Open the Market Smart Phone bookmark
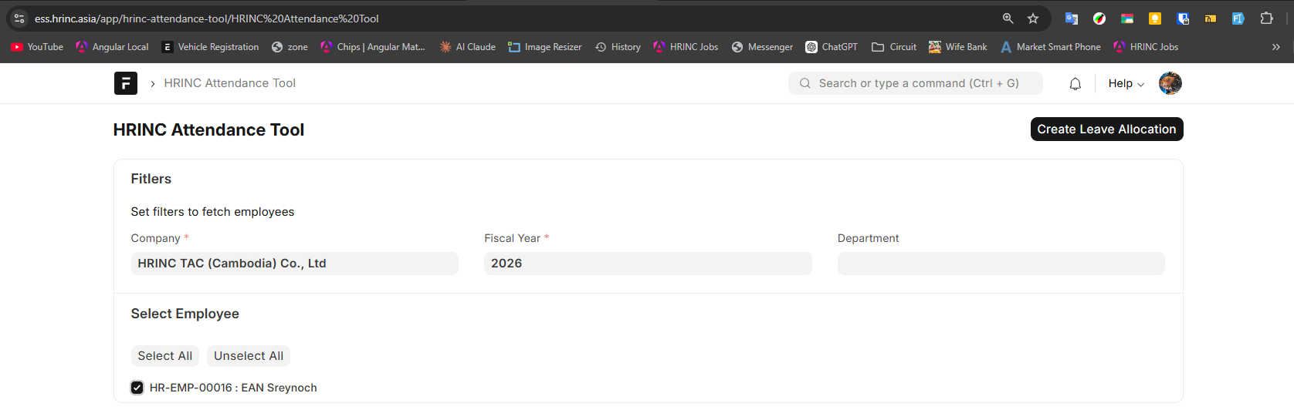1294x420 pixels. pyautogui.click(x=1050, y=47)
